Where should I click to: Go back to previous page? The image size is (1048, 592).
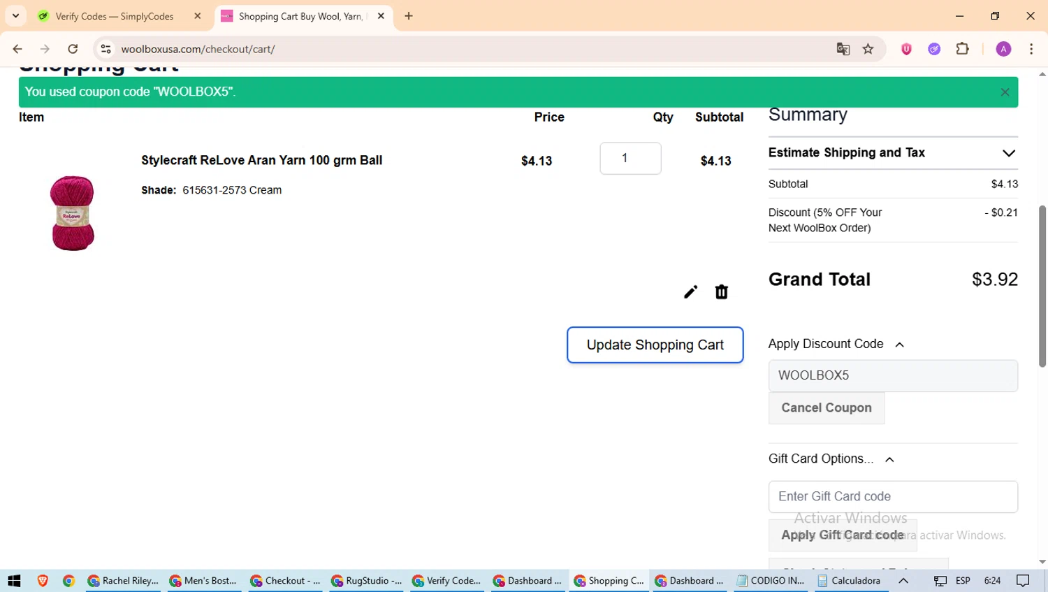click(17, 49)
